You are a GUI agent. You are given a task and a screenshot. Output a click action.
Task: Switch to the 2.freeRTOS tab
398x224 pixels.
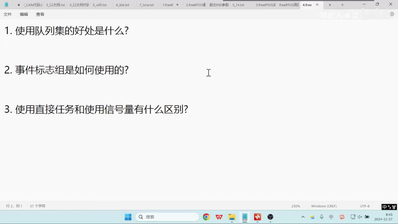tap(196, 5)
